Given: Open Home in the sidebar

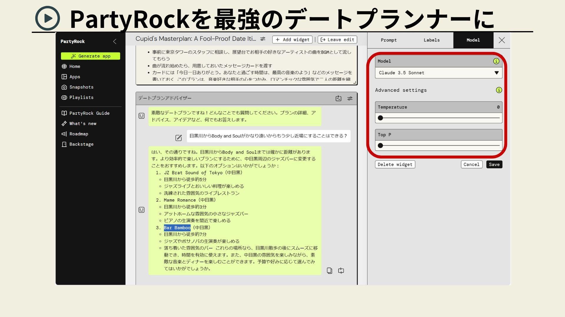Looking at the screenshot, I should tap(75, 66).
